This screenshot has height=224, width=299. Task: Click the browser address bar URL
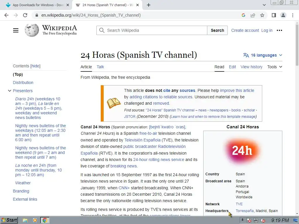point(91,15)
